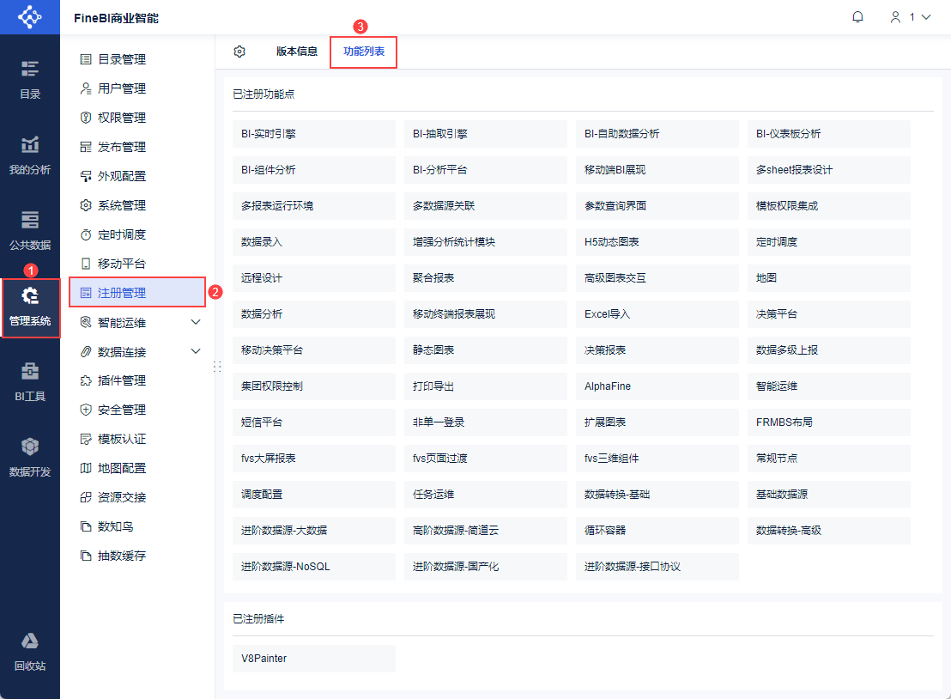Click the 任务运维 feature item
Image resolution: width=951 pixels, height=699 pixels.
486,495
